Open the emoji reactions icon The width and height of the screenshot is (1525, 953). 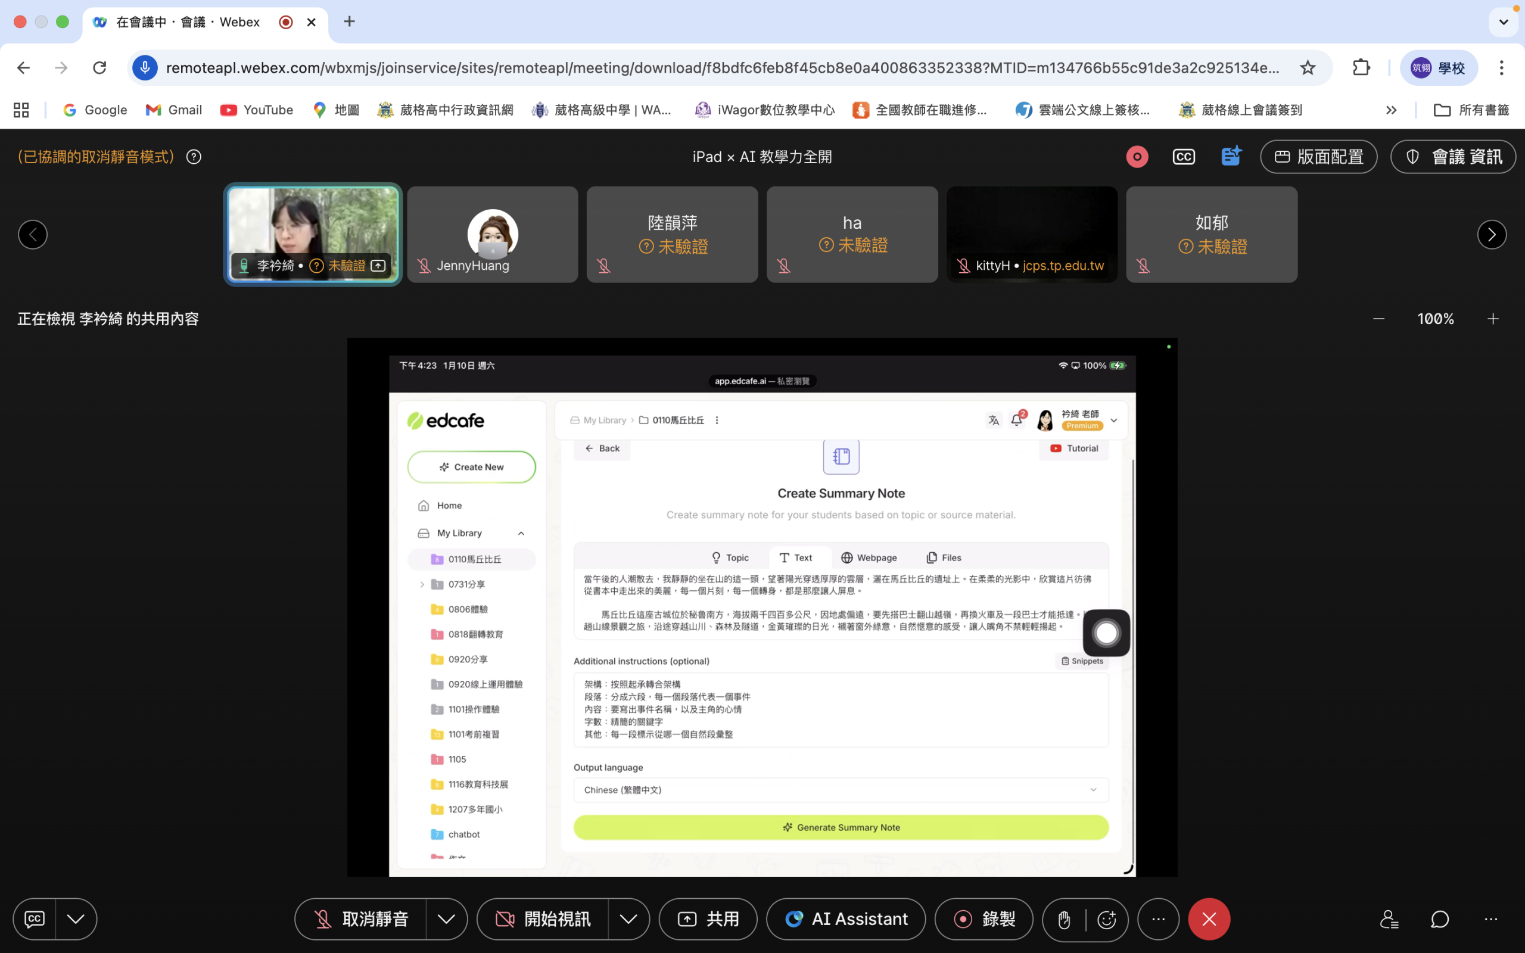(x=1107, y=920)
